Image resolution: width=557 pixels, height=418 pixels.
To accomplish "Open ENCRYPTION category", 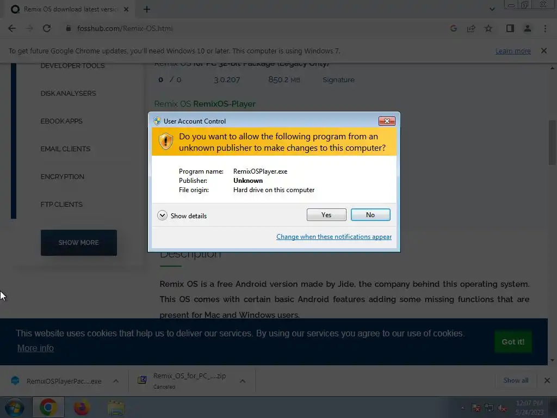I will pos(62,177).
